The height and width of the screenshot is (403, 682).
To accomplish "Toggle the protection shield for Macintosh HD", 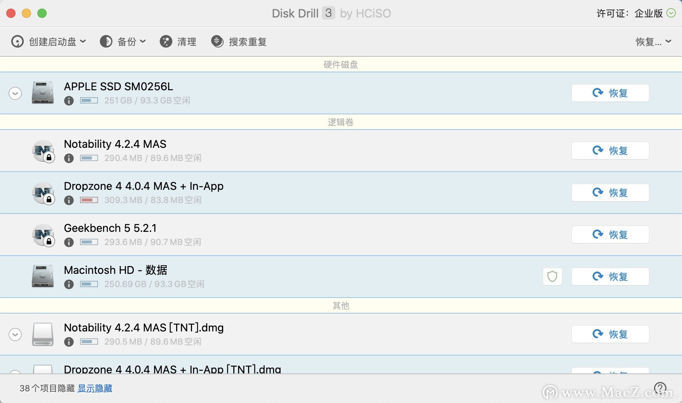I will coord(552,277).
